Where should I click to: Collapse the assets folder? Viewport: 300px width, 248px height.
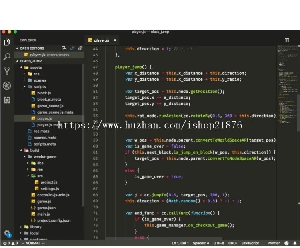33,68
